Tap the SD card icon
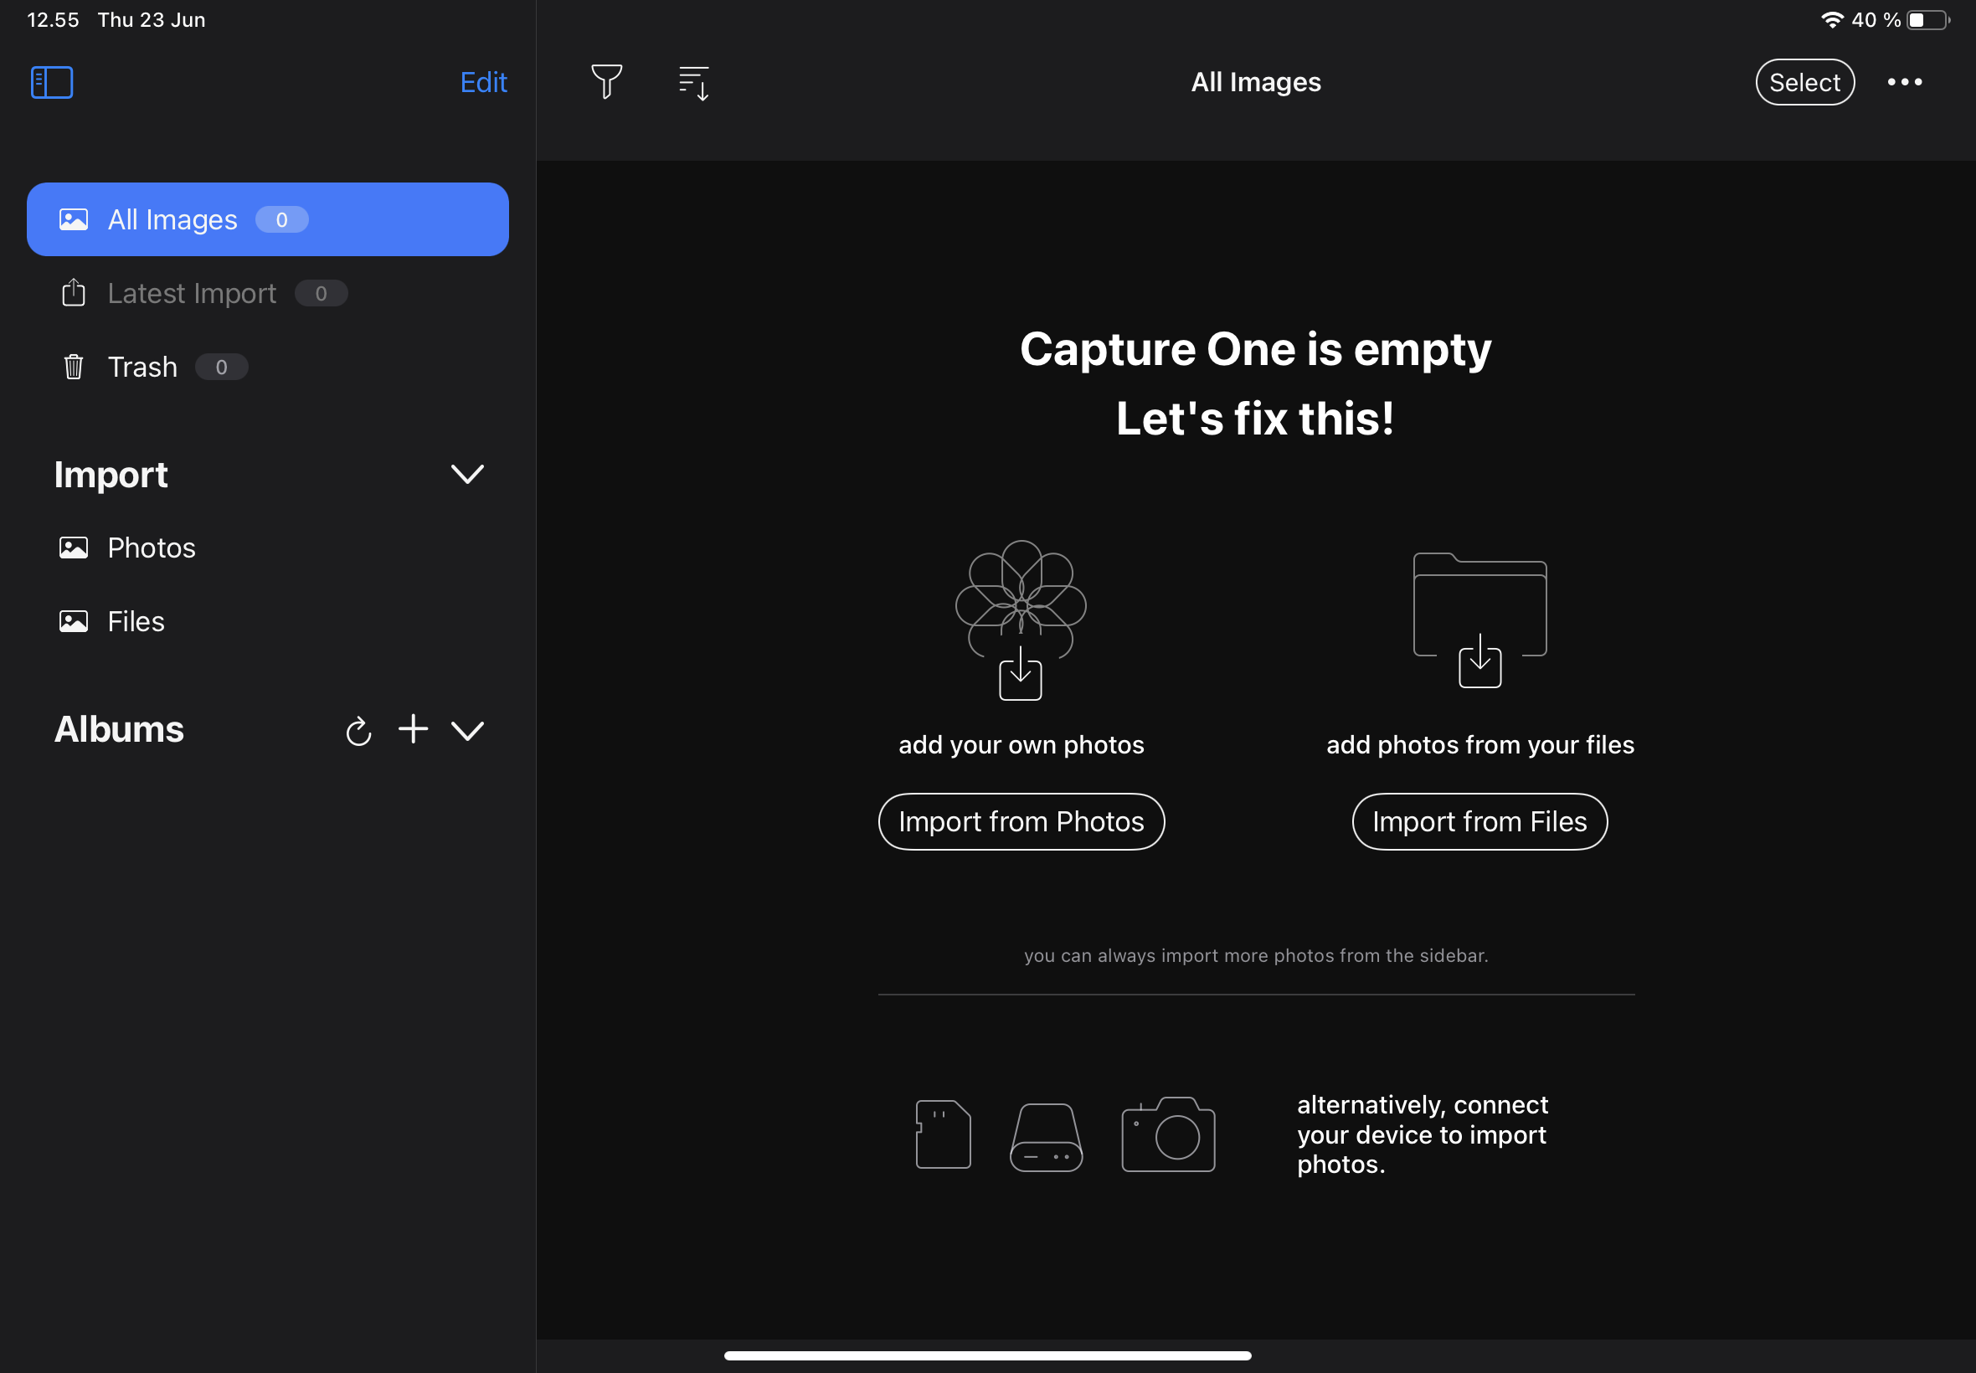Viewport: 1976px width, 1373px height. pos(943,1134)
